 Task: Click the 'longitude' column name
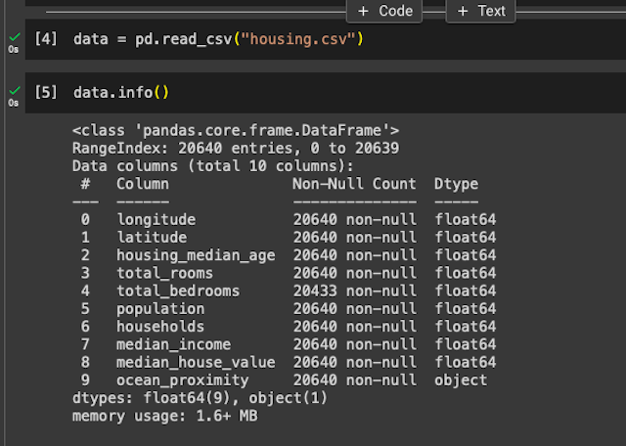[x=156, y=220]
